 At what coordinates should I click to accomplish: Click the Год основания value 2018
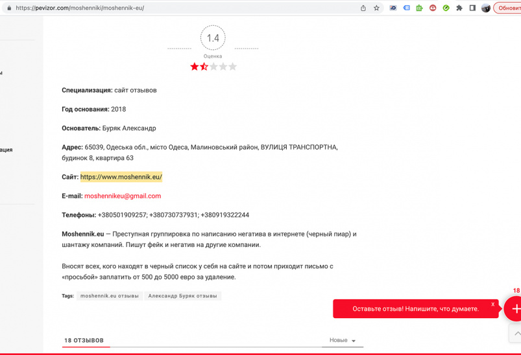[x=118, y=109]
